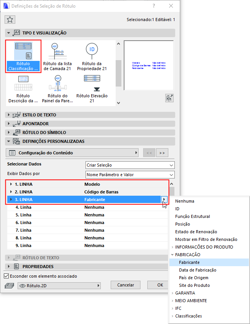
Task: Click the Favorites star button
Action: (10, 20)
